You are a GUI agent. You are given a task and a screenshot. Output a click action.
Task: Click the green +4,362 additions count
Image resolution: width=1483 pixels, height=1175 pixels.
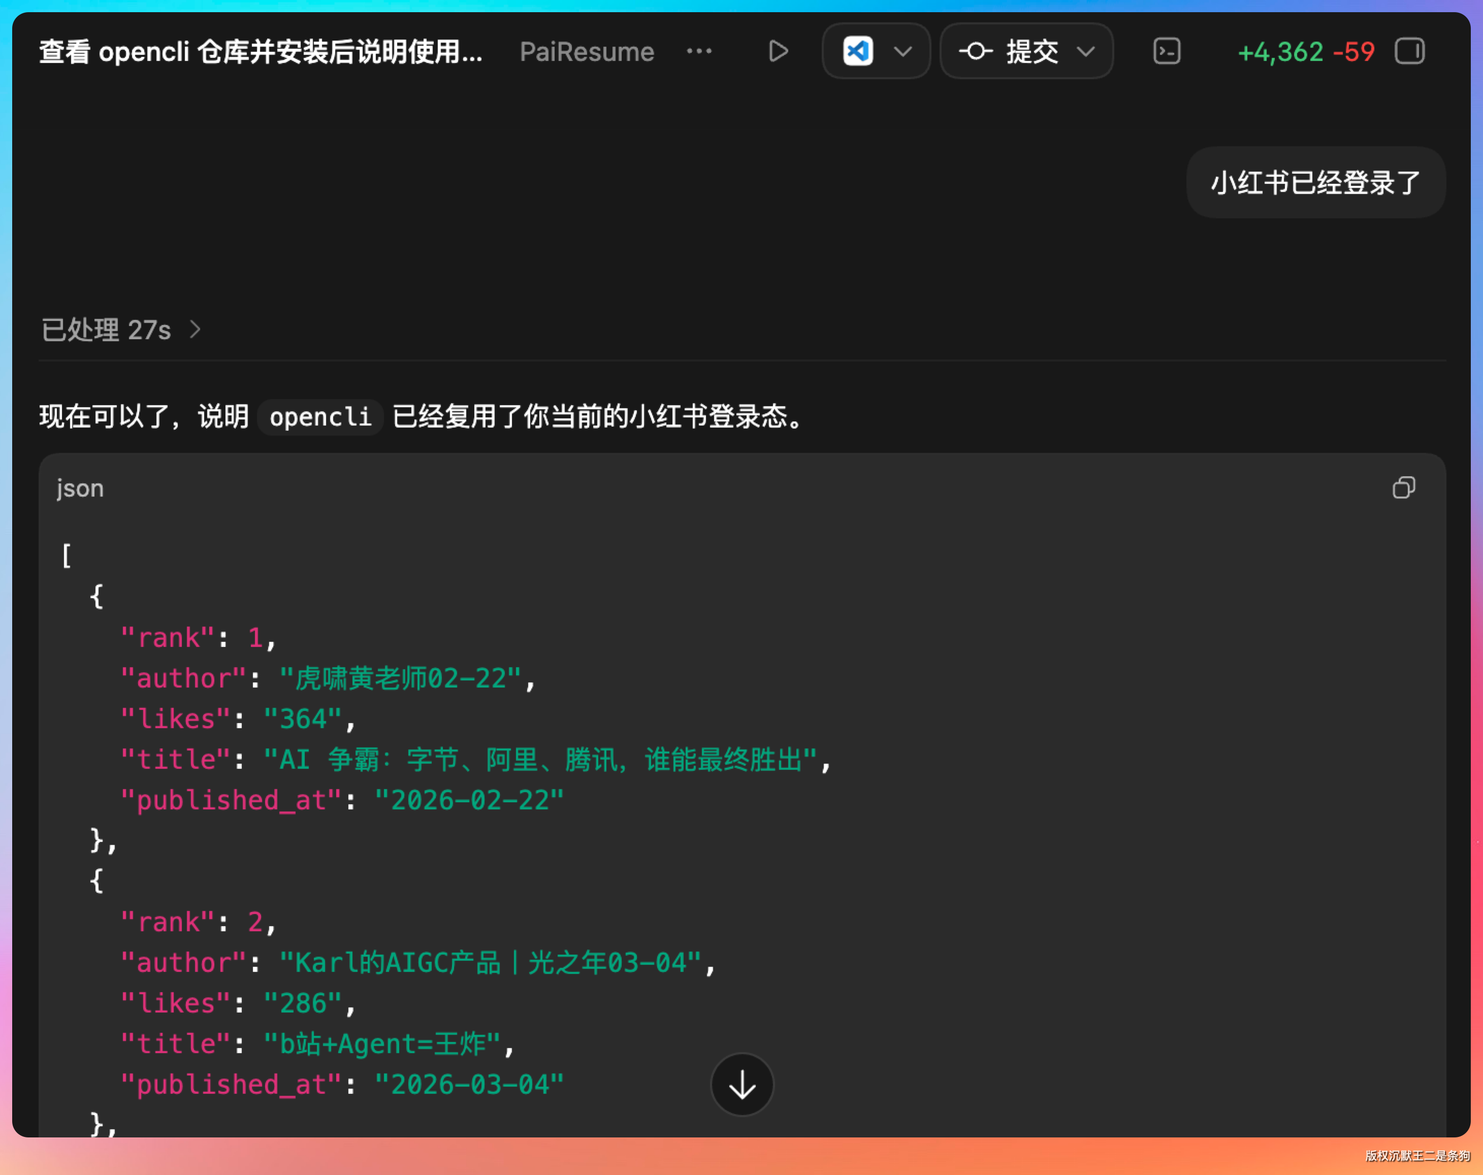[x=1280, y=52]
